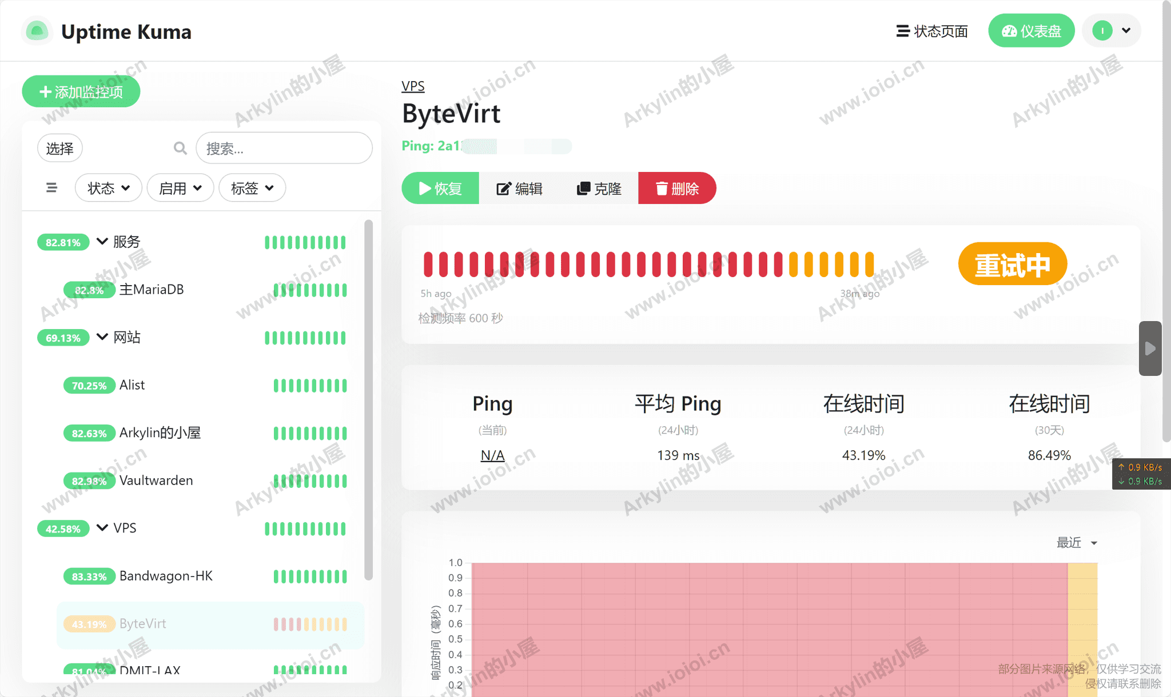Open the user profile avatar dropdown

pyautogui.click(x=1112, y=31)
